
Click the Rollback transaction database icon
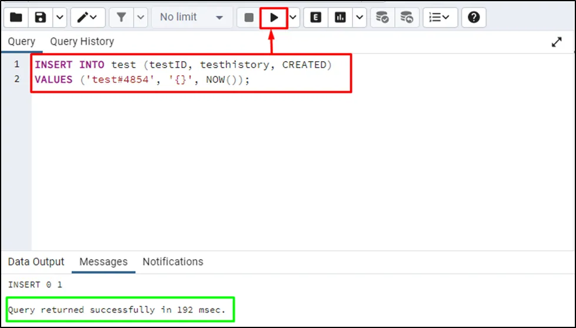pos(407,18)
